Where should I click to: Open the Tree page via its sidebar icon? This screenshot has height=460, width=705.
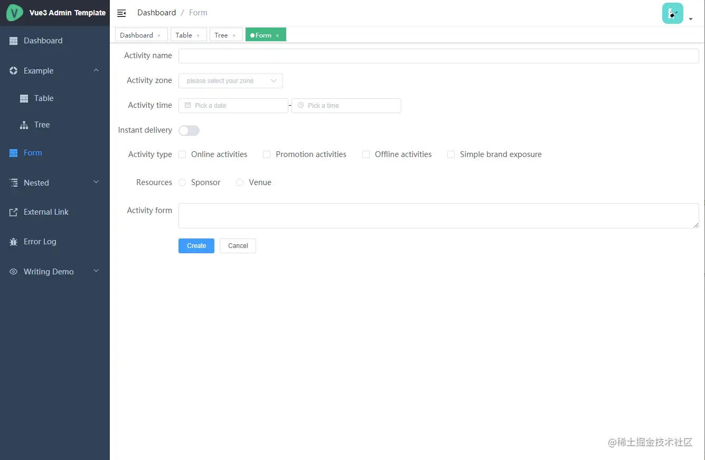(x=24, y=124)
